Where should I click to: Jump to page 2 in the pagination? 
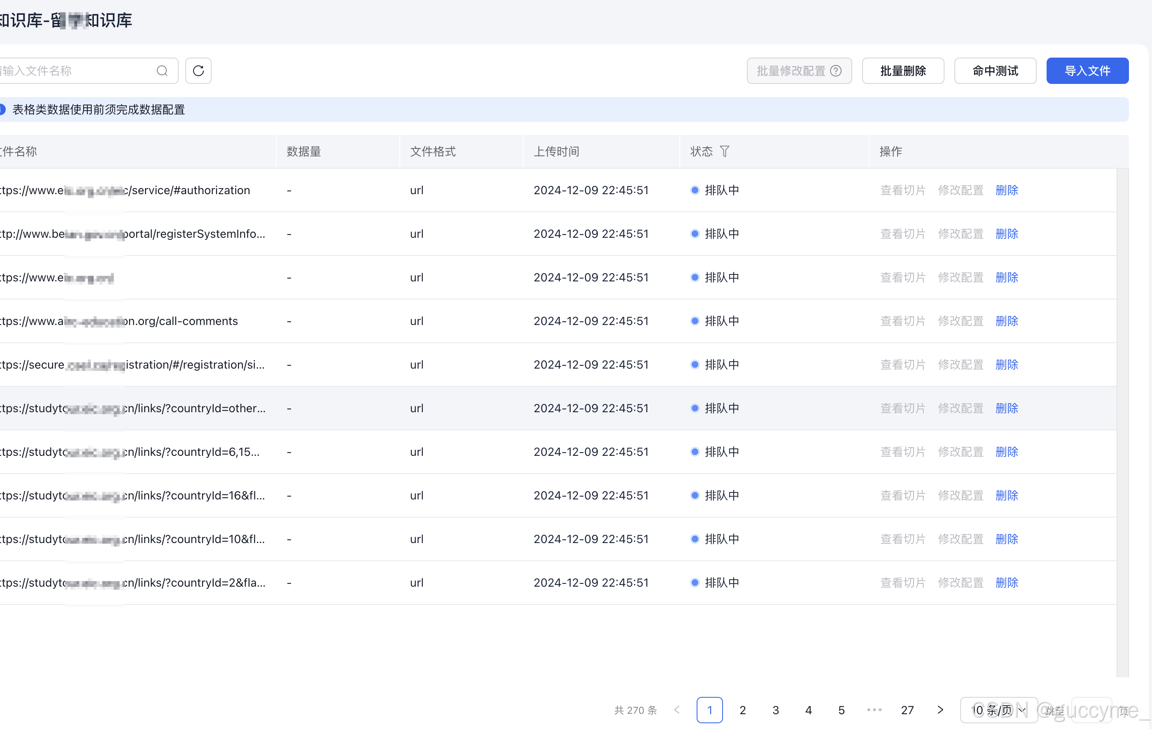[742, 710]
